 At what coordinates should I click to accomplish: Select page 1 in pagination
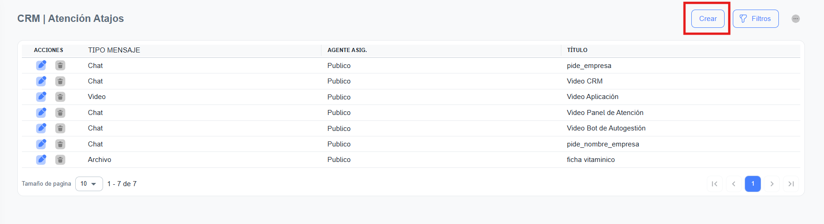coord(753,184)
